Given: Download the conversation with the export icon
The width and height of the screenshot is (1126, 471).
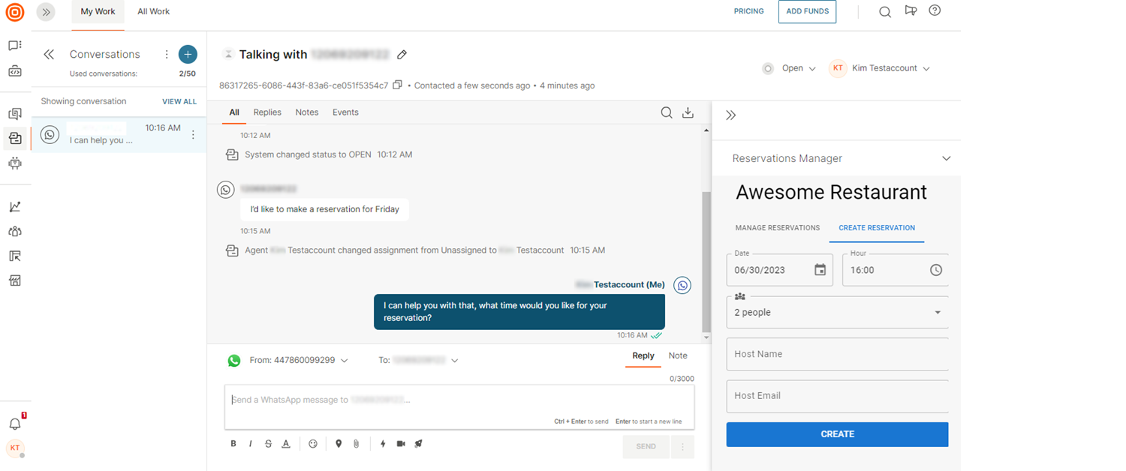Looking at the screenshot, I should [x=688, y=112].
